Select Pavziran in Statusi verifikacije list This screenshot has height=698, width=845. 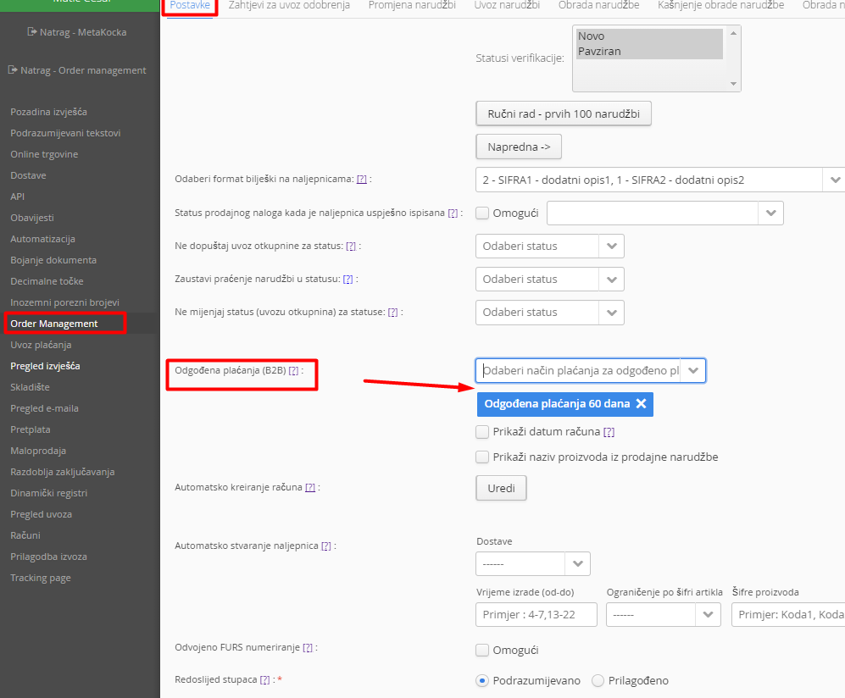point(649,51)
